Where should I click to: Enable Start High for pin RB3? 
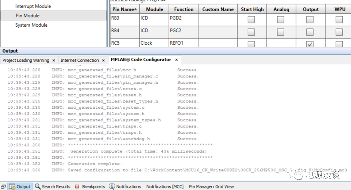point(251,20)
